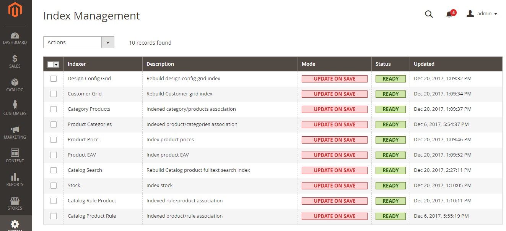Expand the Actions dropdown
The image size is (506, 231).
coord(108,42)
